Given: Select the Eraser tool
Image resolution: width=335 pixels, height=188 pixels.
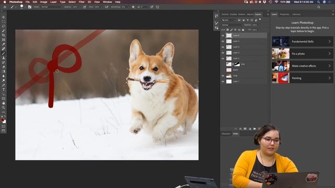Looking at the screenshot, I should pyautogui.click(x=4, y=67).
